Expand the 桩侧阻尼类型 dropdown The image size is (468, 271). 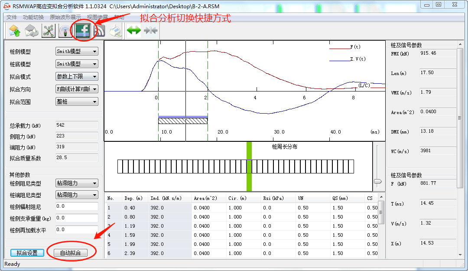coord(94,183)
